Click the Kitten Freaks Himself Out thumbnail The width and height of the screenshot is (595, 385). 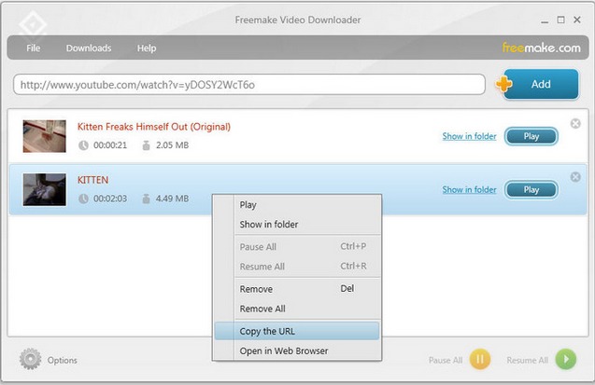click(x=44, y=136)
